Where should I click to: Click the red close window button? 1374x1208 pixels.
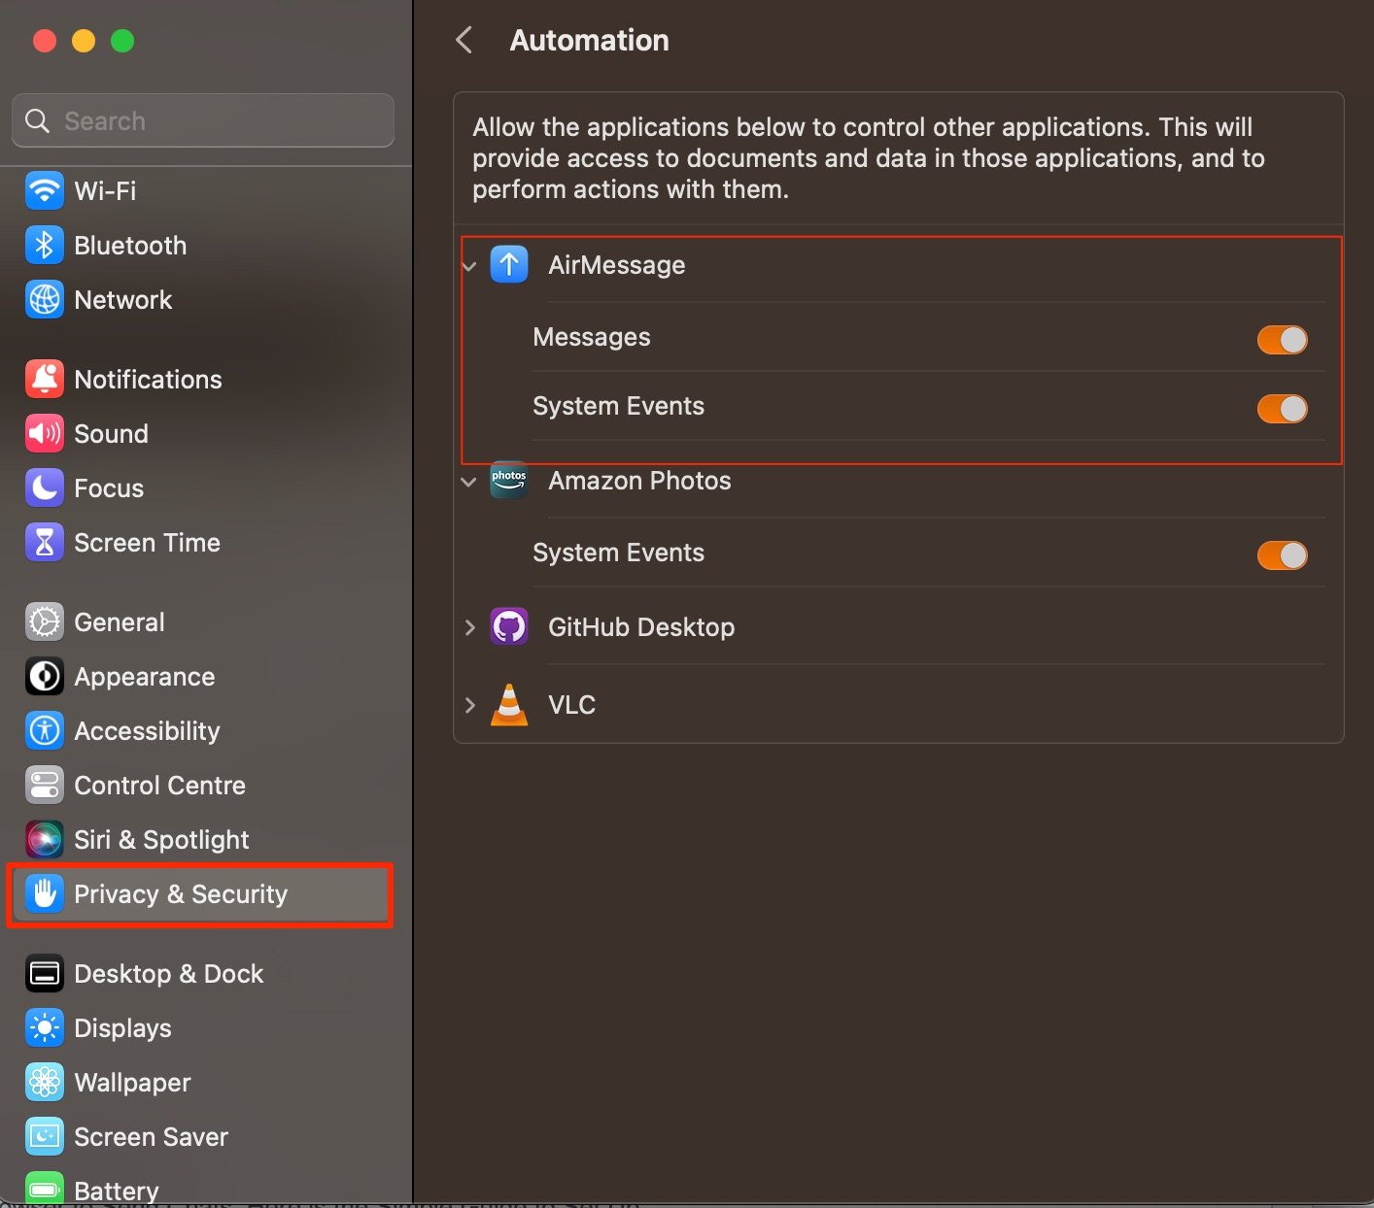[x=45, y=41]
